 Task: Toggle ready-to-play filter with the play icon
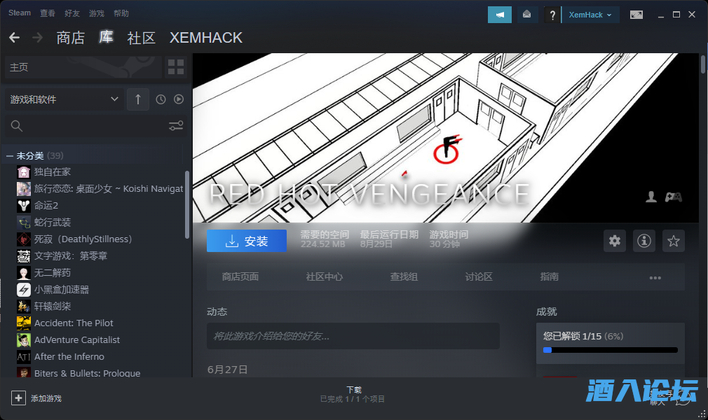click(x=179, y=99)
